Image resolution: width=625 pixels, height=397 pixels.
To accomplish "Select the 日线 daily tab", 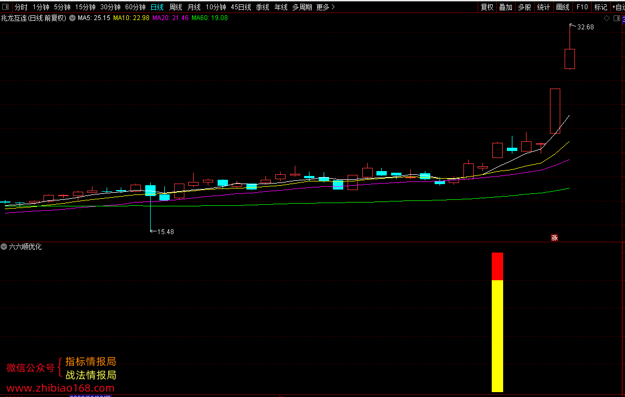I will [x=157, y=7].
